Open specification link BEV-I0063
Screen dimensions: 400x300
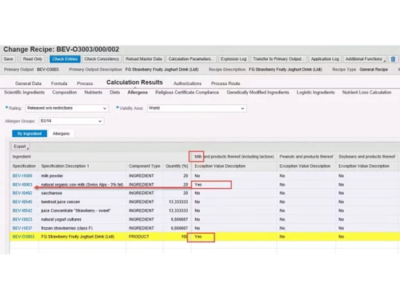coord(22,185)
